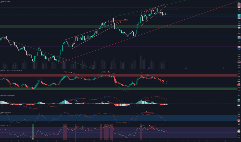
Task: Select the HARSI indicator legend
Action: click(11, 71)
